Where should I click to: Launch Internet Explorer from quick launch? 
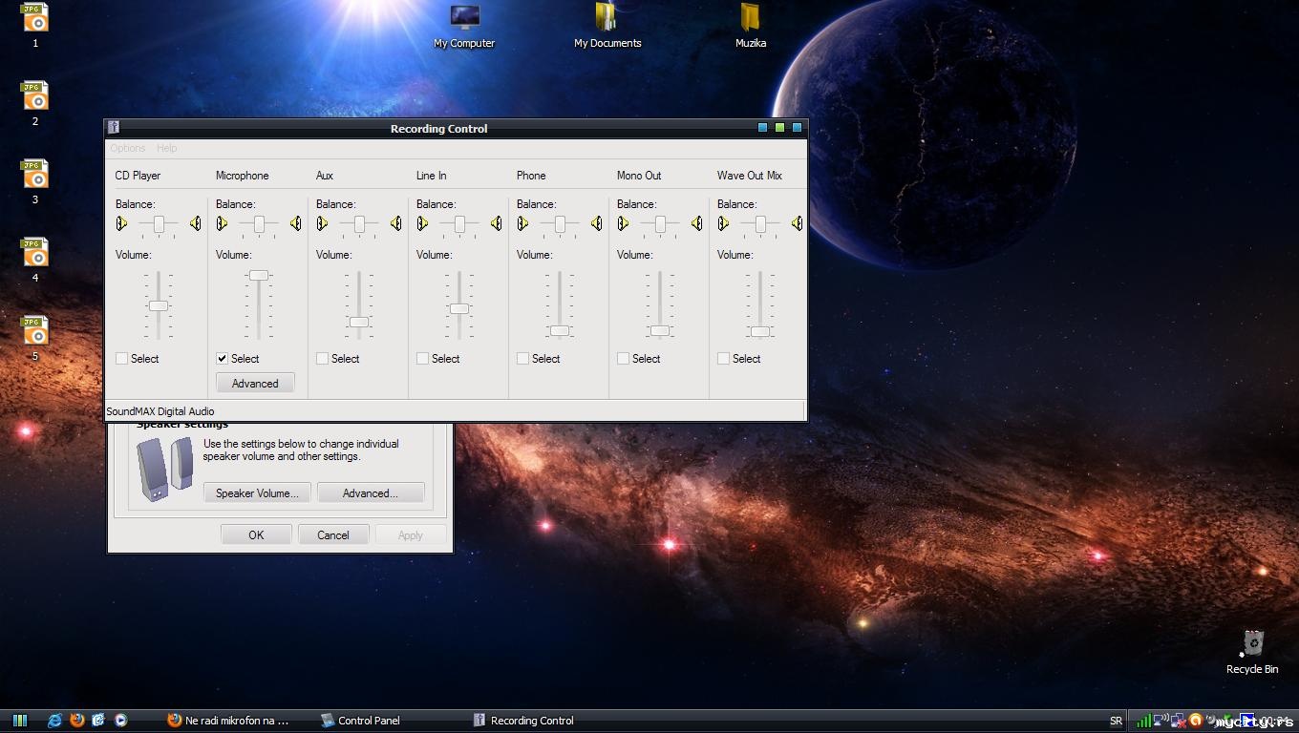tap(55, 721)
